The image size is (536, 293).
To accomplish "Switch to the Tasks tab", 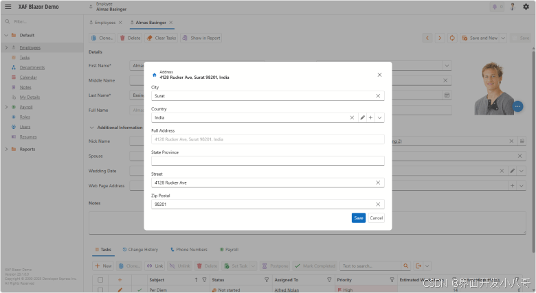I will (x=103, y=250).
